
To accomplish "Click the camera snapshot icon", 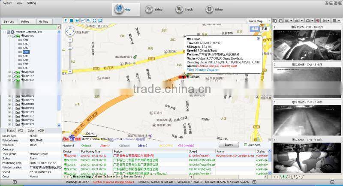I will [307, 21].
